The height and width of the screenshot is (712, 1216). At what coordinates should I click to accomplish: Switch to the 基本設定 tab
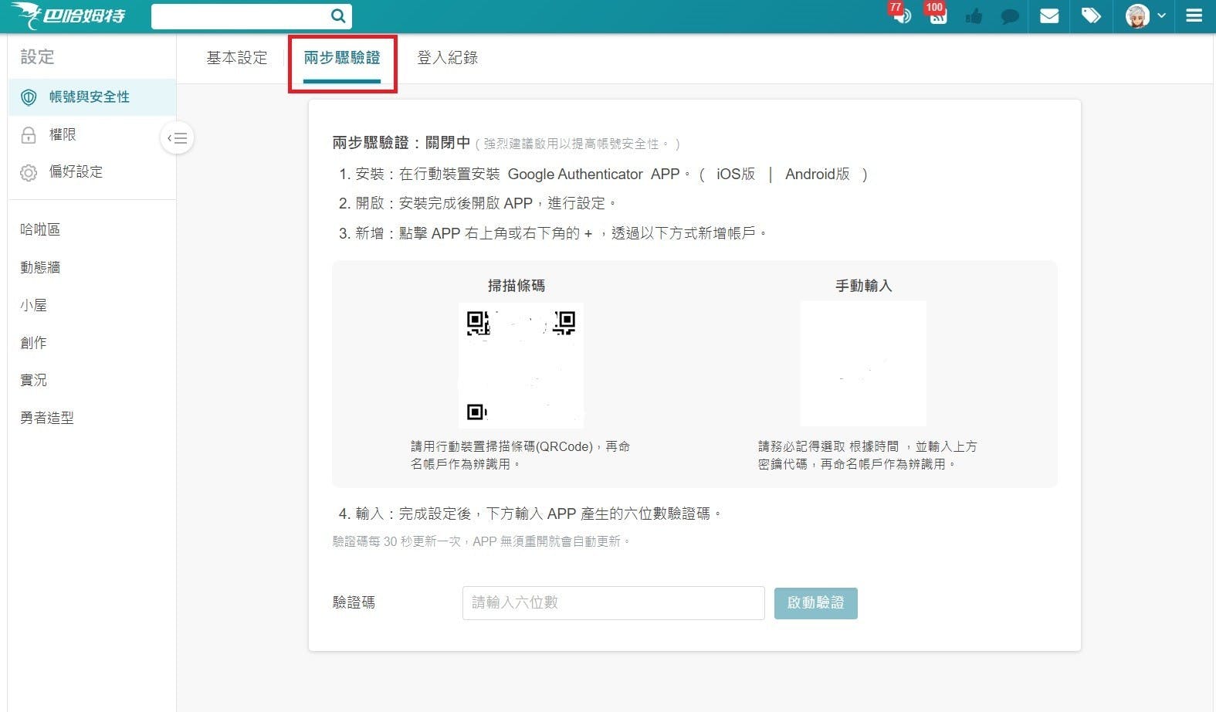pos(237,58)
